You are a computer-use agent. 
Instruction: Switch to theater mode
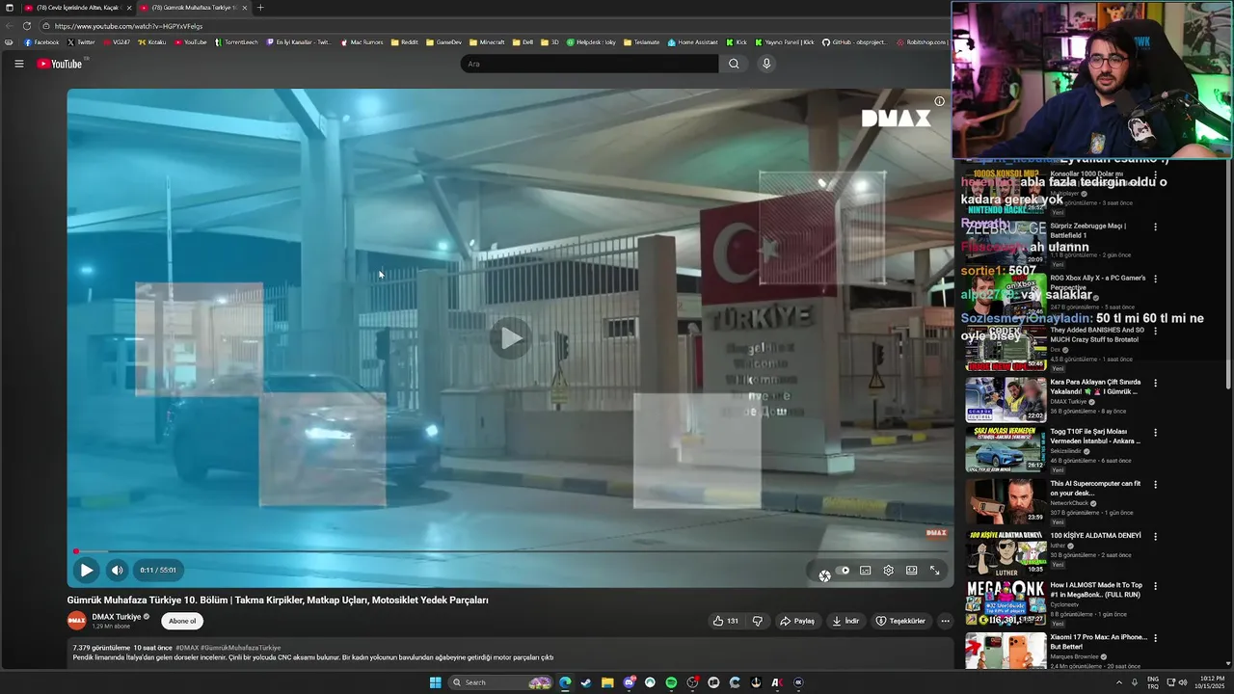point(912,571)
